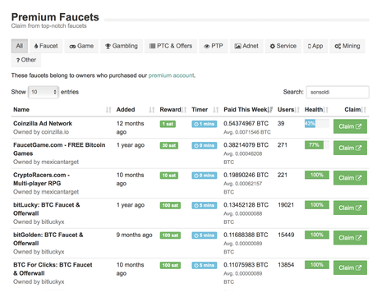
Task: Filter by Mining category
Action: [347, 46]
